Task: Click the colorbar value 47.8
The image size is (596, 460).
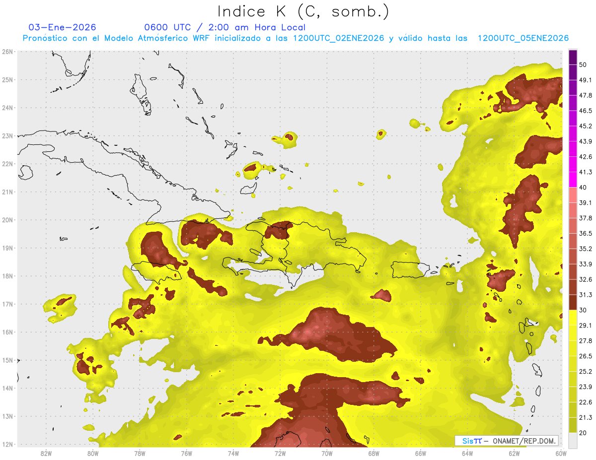Action: [585, 95]
